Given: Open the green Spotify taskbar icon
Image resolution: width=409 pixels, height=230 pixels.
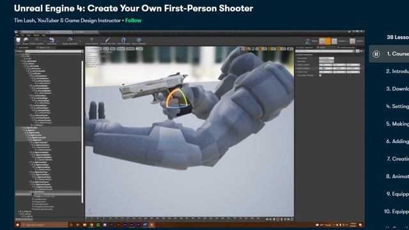Looking at the screenshot, I should (98, 224).
